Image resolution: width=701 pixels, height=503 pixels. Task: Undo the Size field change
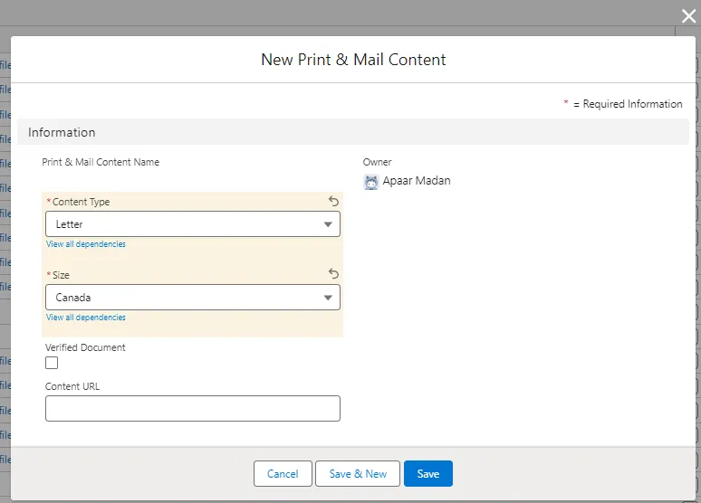(333, 274)
